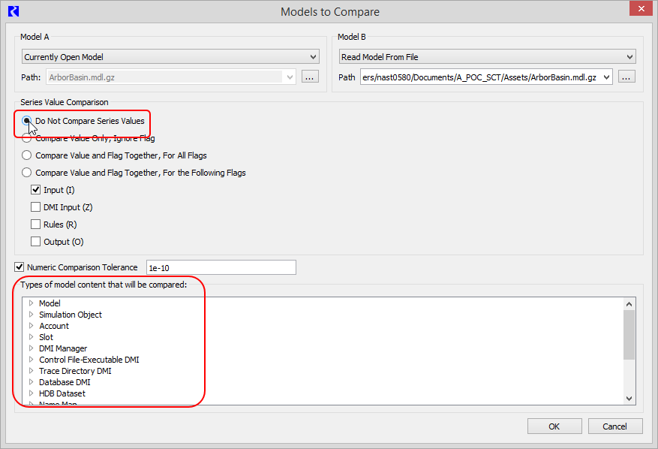Uncheck the Input (I) flag checkbox

click(x=36, y=190)
